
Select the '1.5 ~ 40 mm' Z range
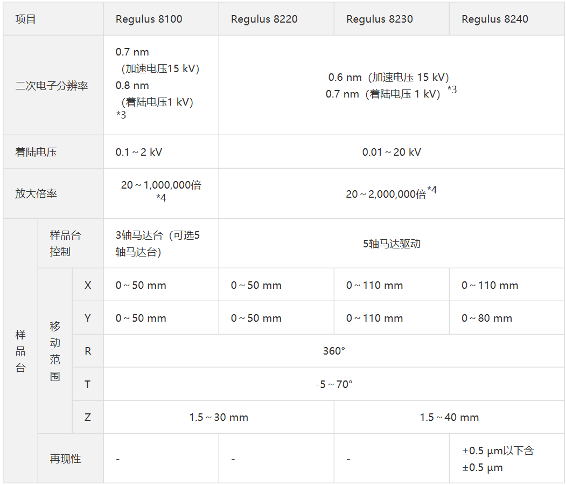coord(449,418)
